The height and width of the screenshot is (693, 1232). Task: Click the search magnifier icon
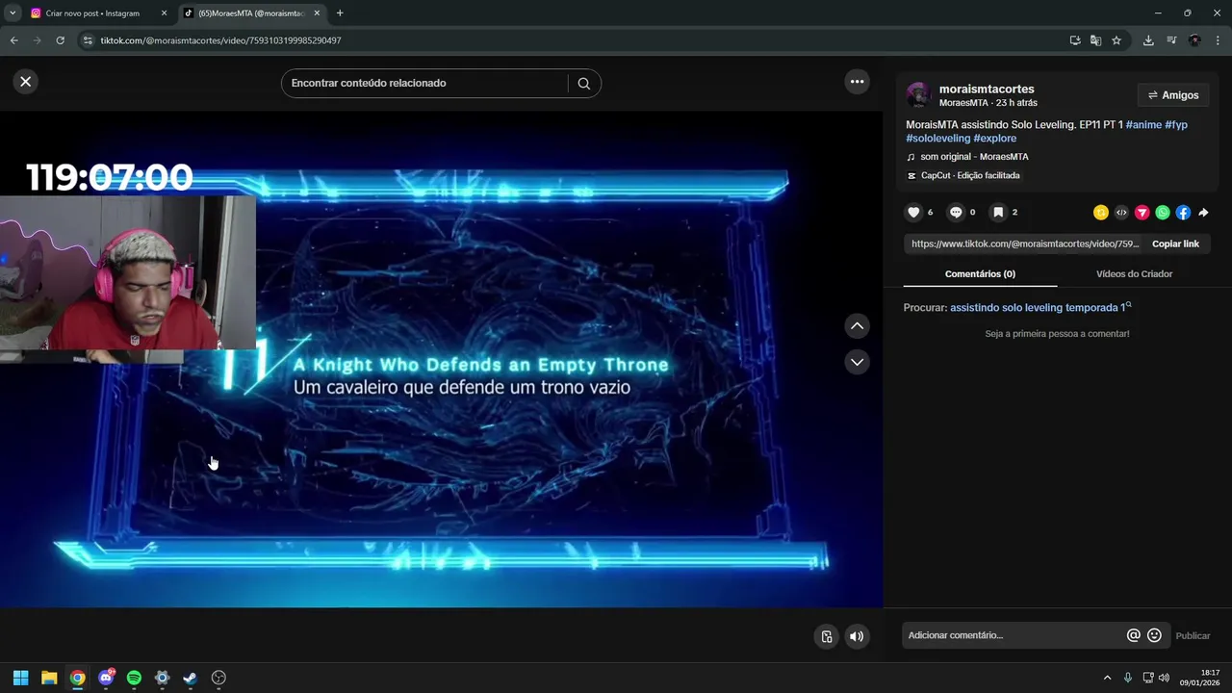[x=583, y=83]
